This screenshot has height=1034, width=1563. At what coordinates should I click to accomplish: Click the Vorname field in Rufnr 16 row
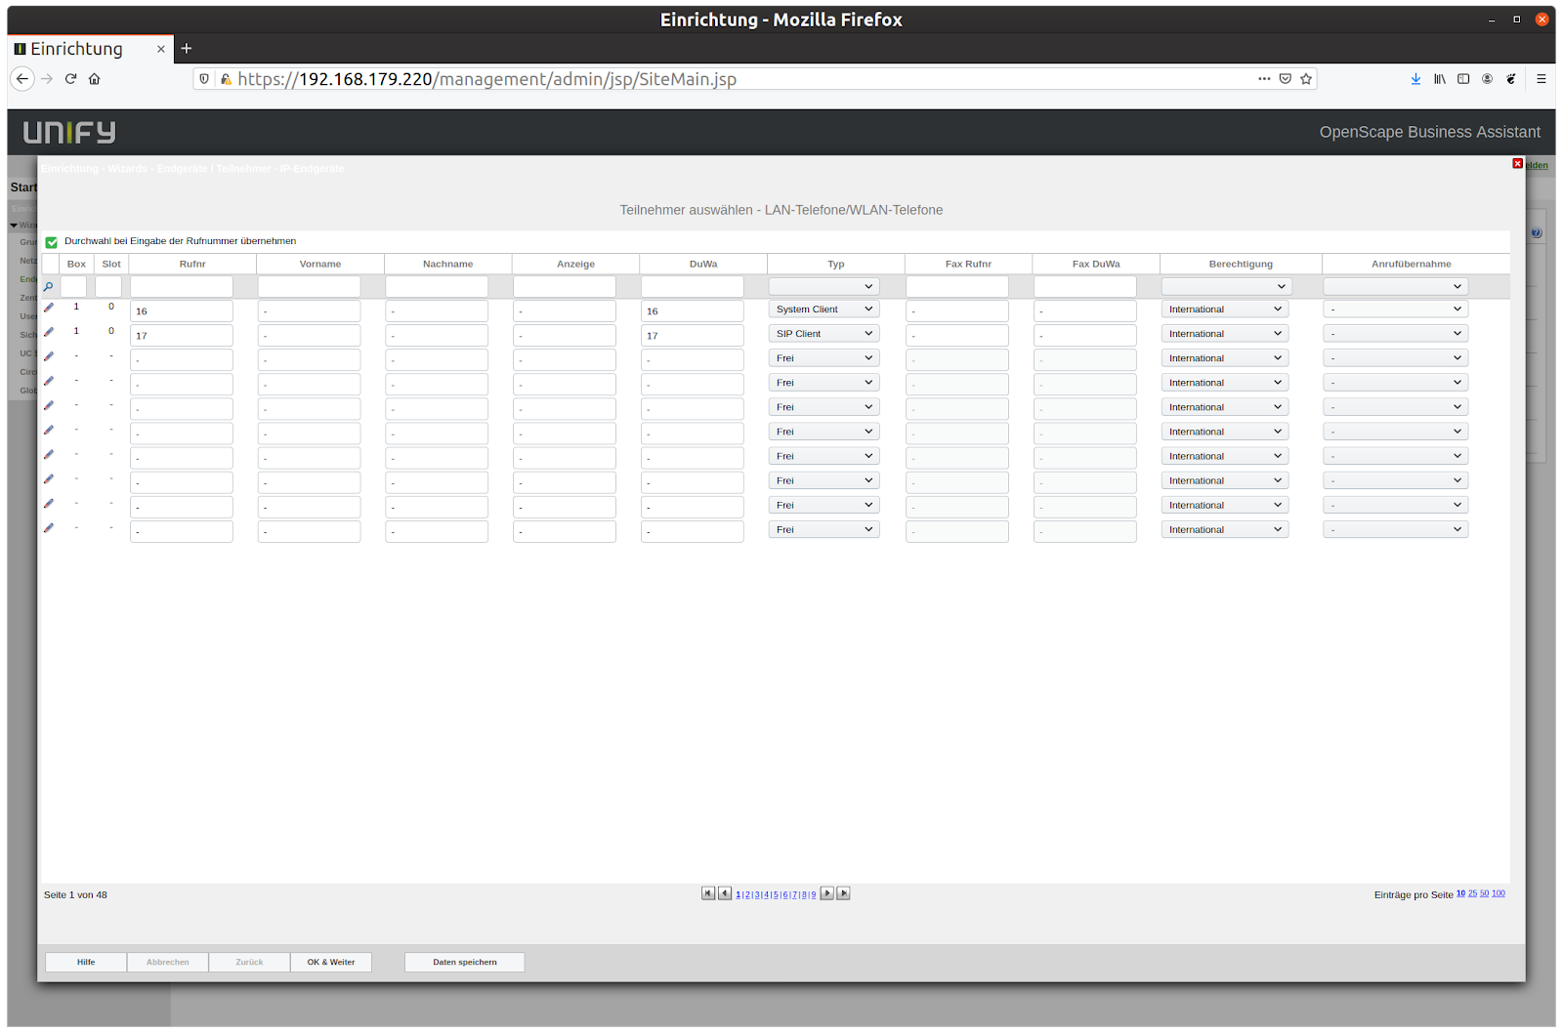pyautogui.click(x=309, y=311)
